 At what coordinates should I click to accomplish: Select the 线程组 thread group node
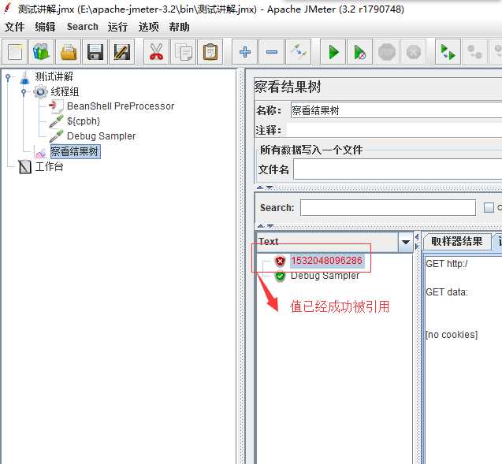coord(65,92)
